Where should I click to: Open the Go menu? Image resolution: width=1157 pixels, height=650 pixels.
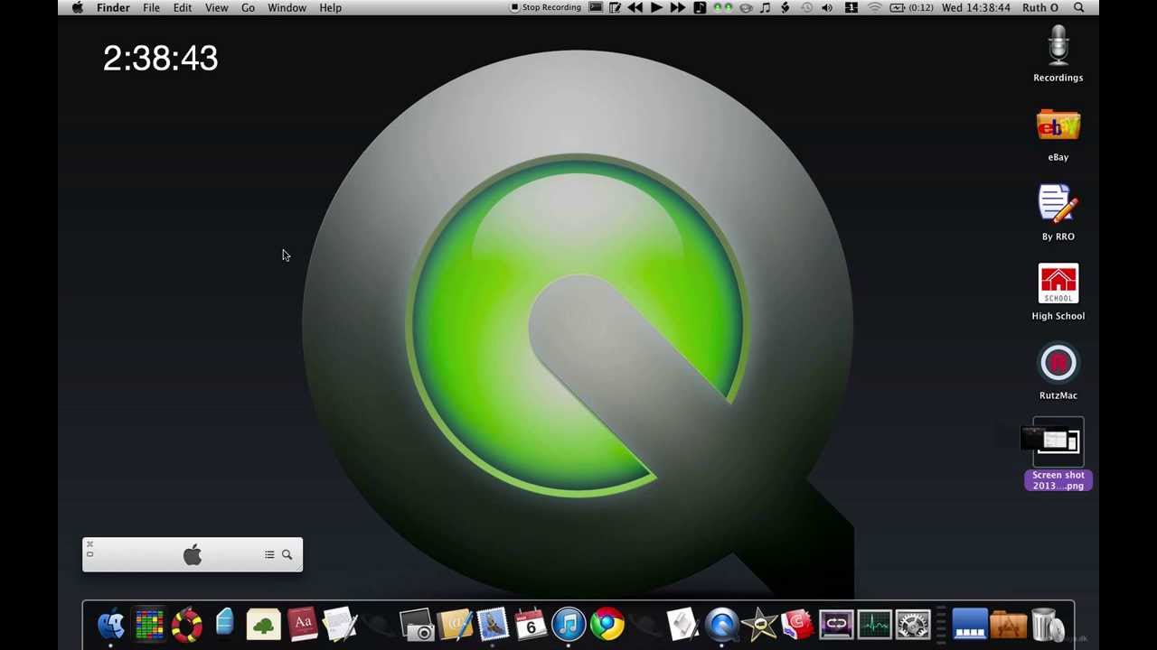[x=248, y=7]
